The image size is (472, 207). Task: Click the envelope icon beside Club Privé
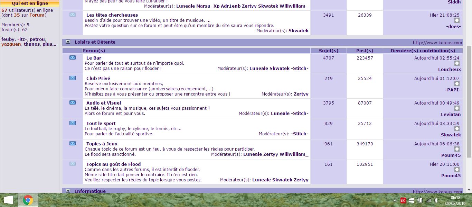72,78
